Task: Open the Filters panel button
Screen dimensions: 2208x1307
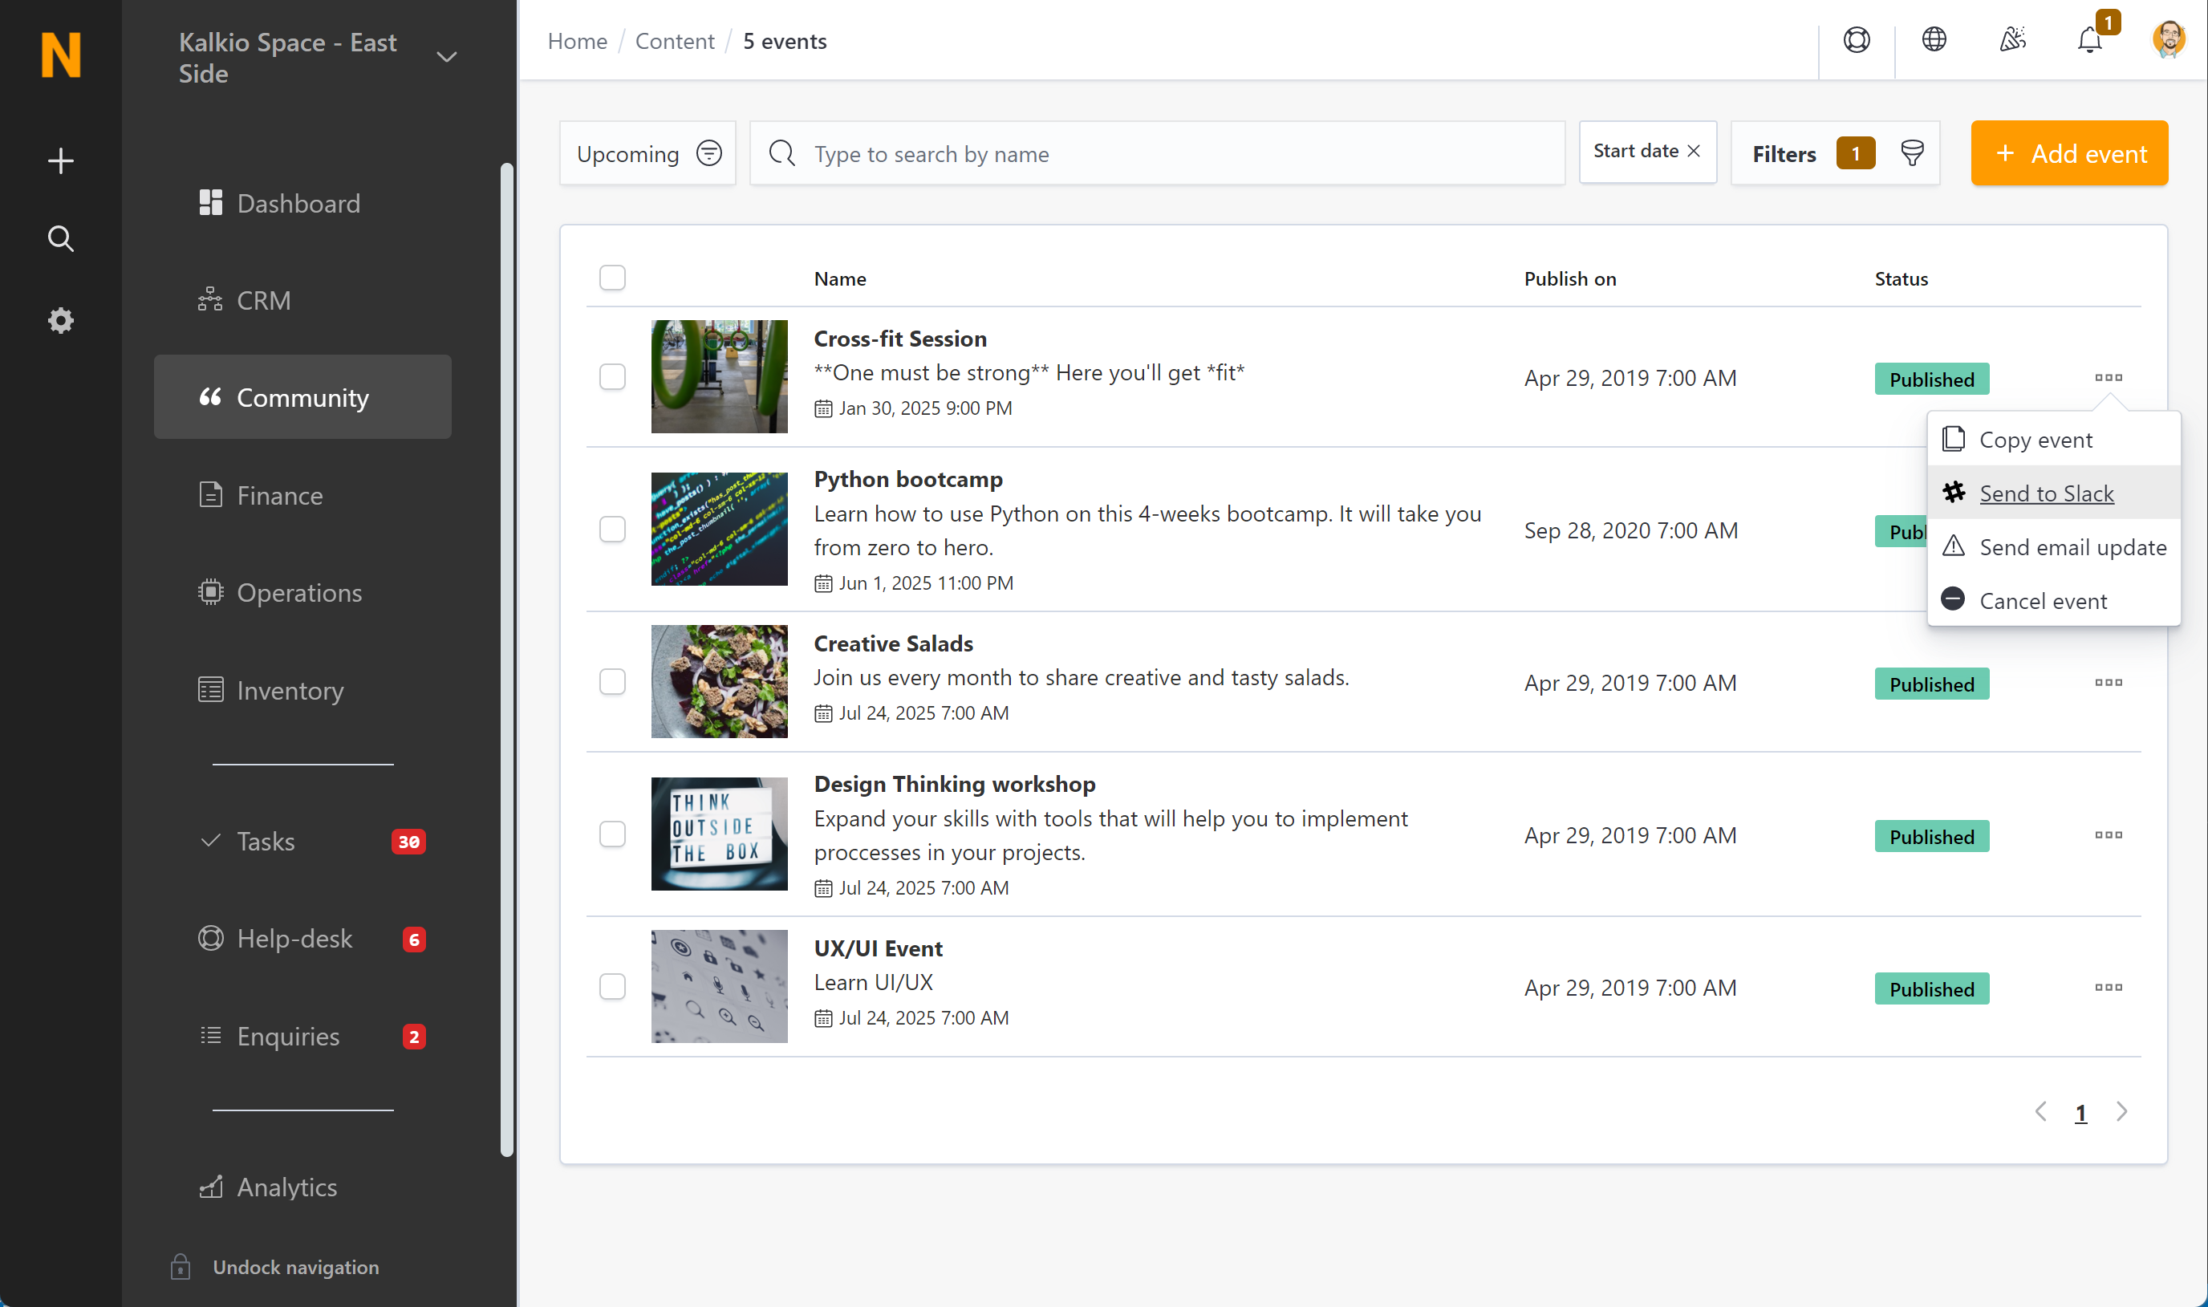Action: click(1836, 153)
